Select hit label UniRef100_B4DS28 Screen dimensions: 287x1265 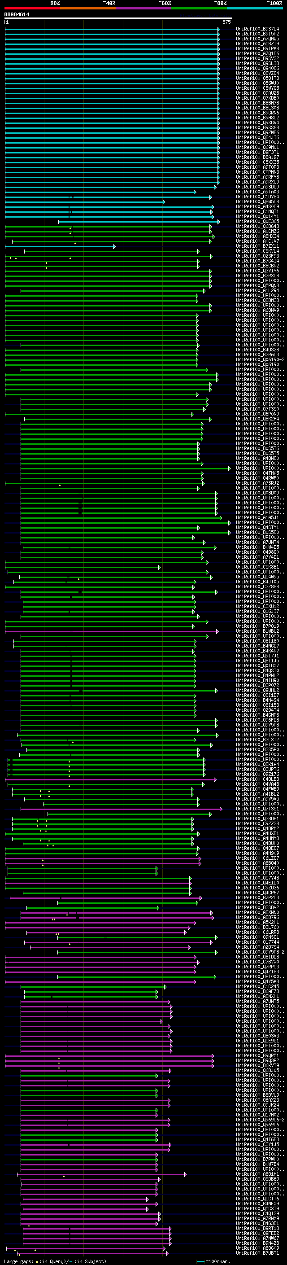click(x=257, y=350)
